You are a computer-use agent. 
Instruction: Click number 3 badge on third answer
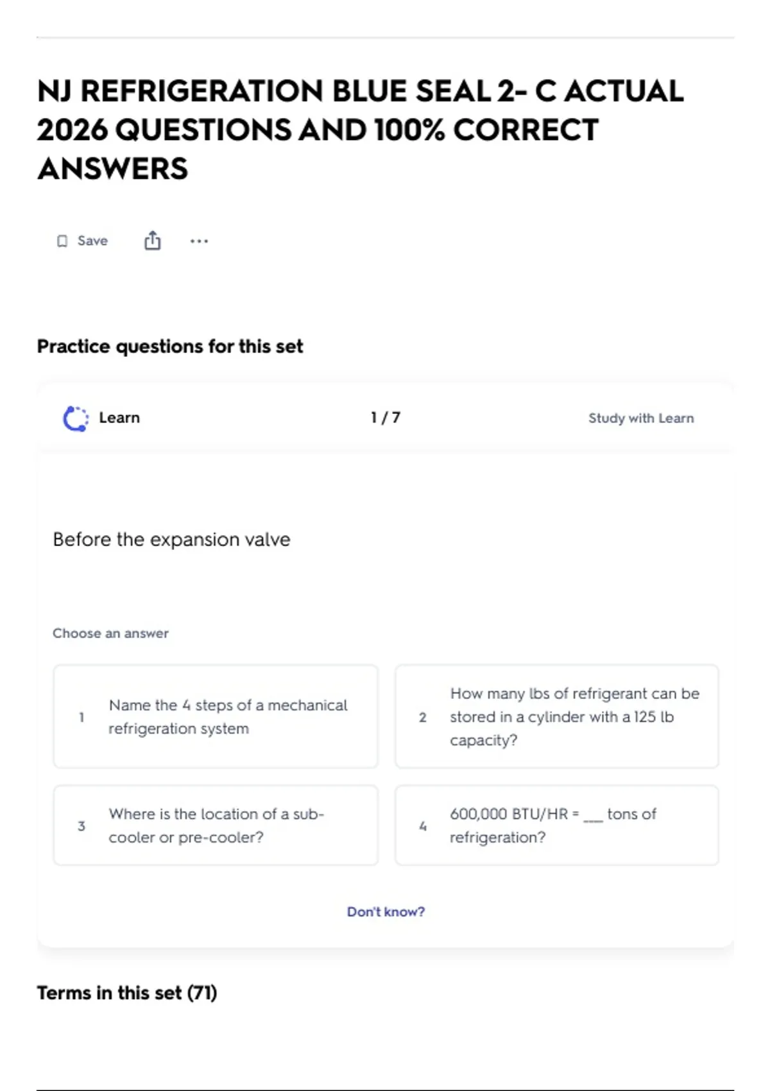click(x=81, y=826)
